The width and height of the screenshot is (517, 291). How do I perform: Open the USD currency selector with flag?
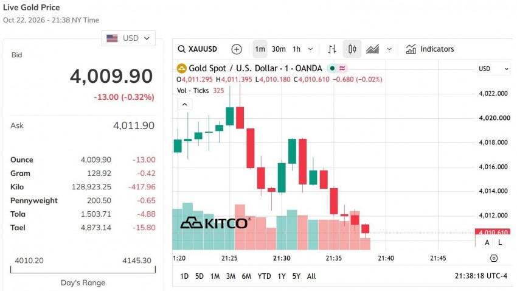(x=128, y=38)
